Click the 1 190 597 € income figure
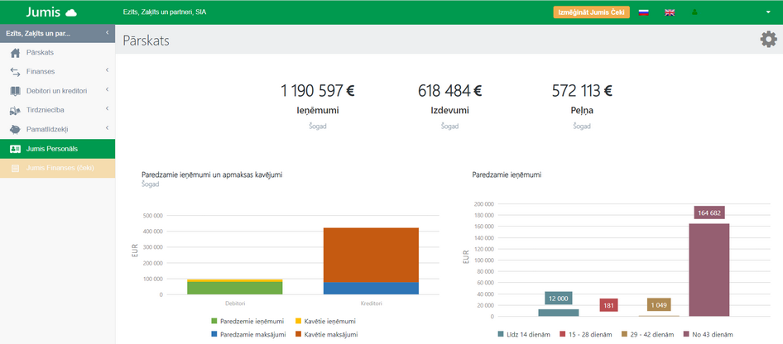 click(317, 91)
